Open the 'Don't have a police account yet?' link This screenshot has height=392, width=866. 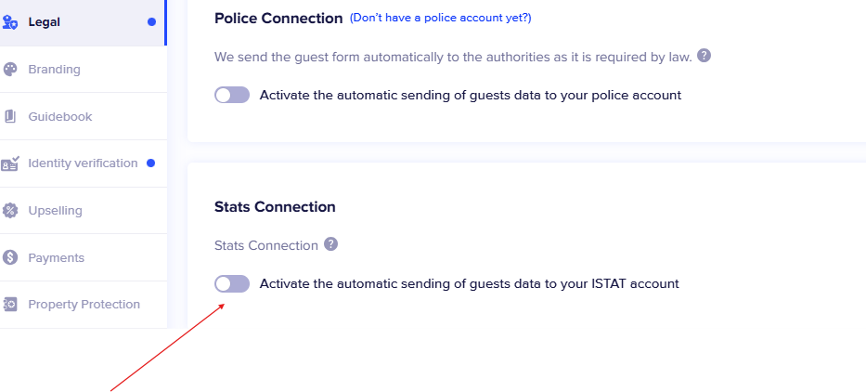[440, 18]
